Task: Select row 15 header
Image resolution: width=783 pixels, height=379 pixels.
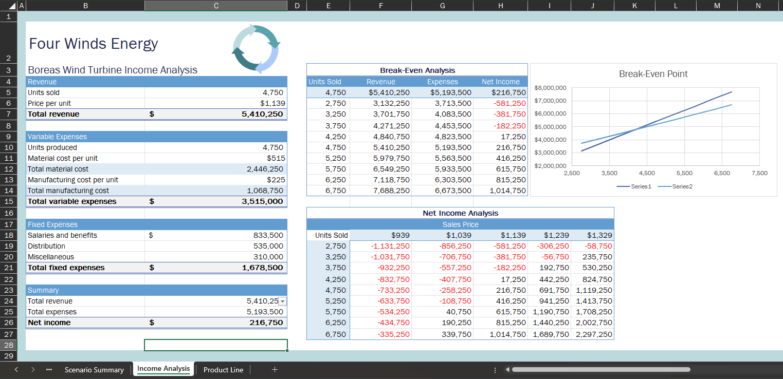Action: point(8,202)
